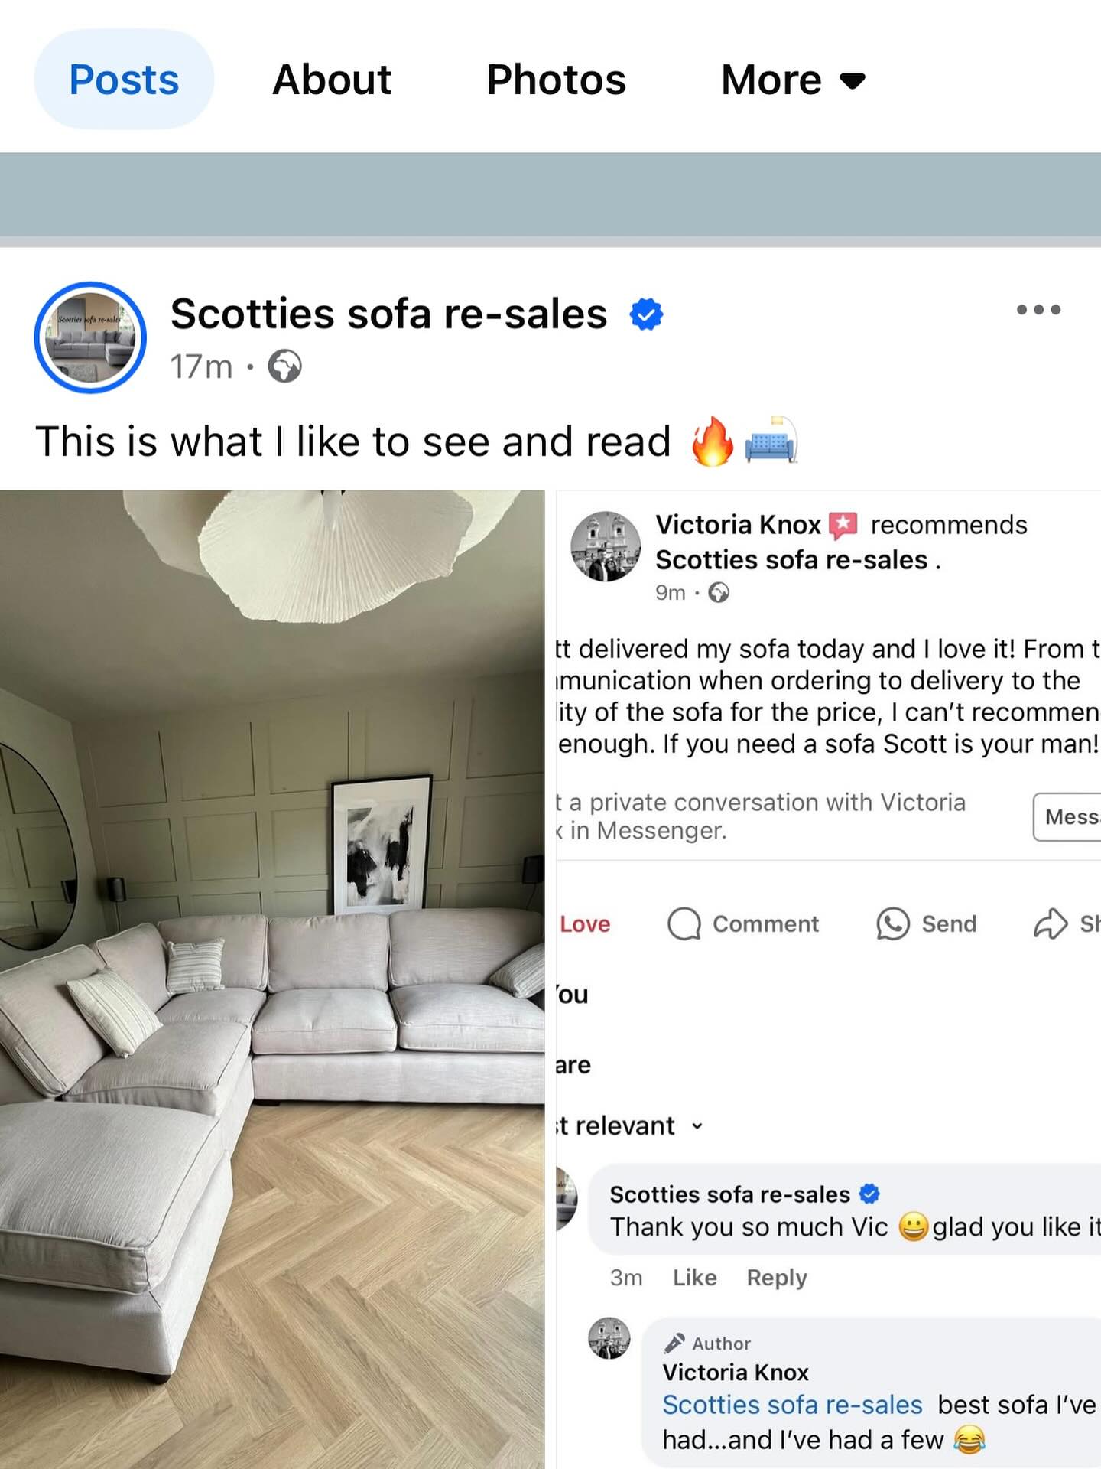Tap the recommends star badge next to Victoria Knox

(843, 525)
